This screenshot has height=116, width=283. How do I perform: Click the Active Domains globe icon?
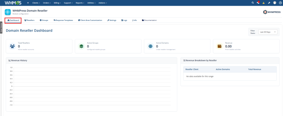click(150, 46)
